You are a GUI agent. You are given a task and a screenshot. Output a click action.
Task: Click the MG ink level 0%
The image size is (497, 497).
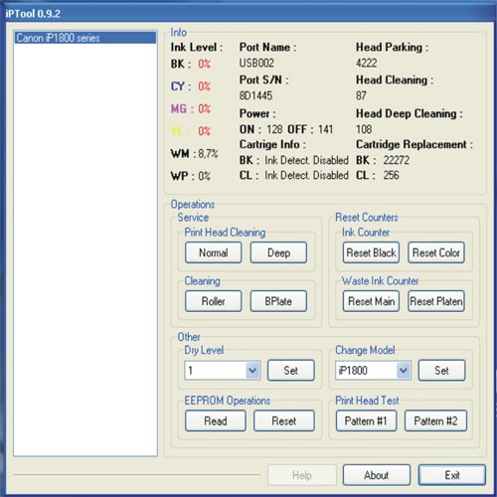pos(204,108)
